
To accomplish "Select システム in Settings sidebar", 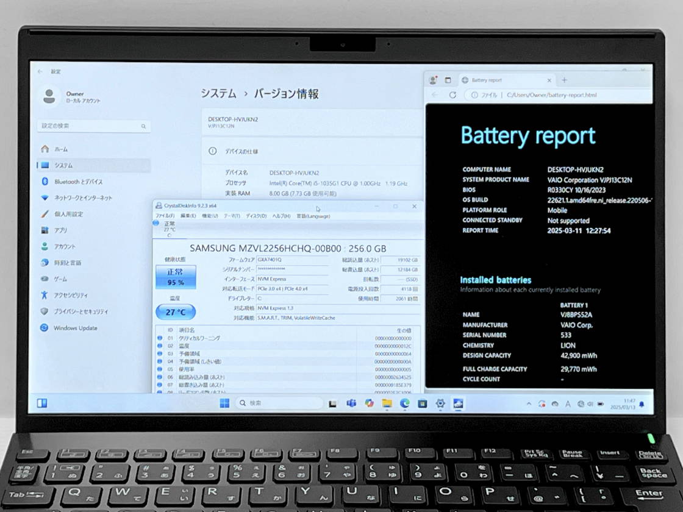I will (x=94, y=165).
